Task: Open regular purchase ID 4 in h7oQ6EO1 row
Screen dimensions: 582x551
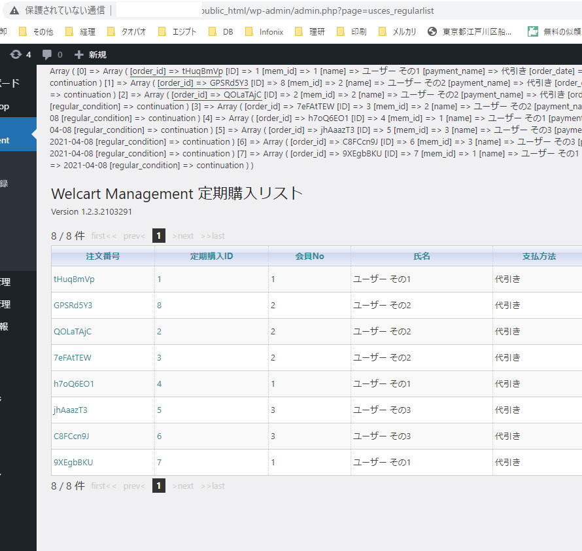Action: click(x=160, y=384)
